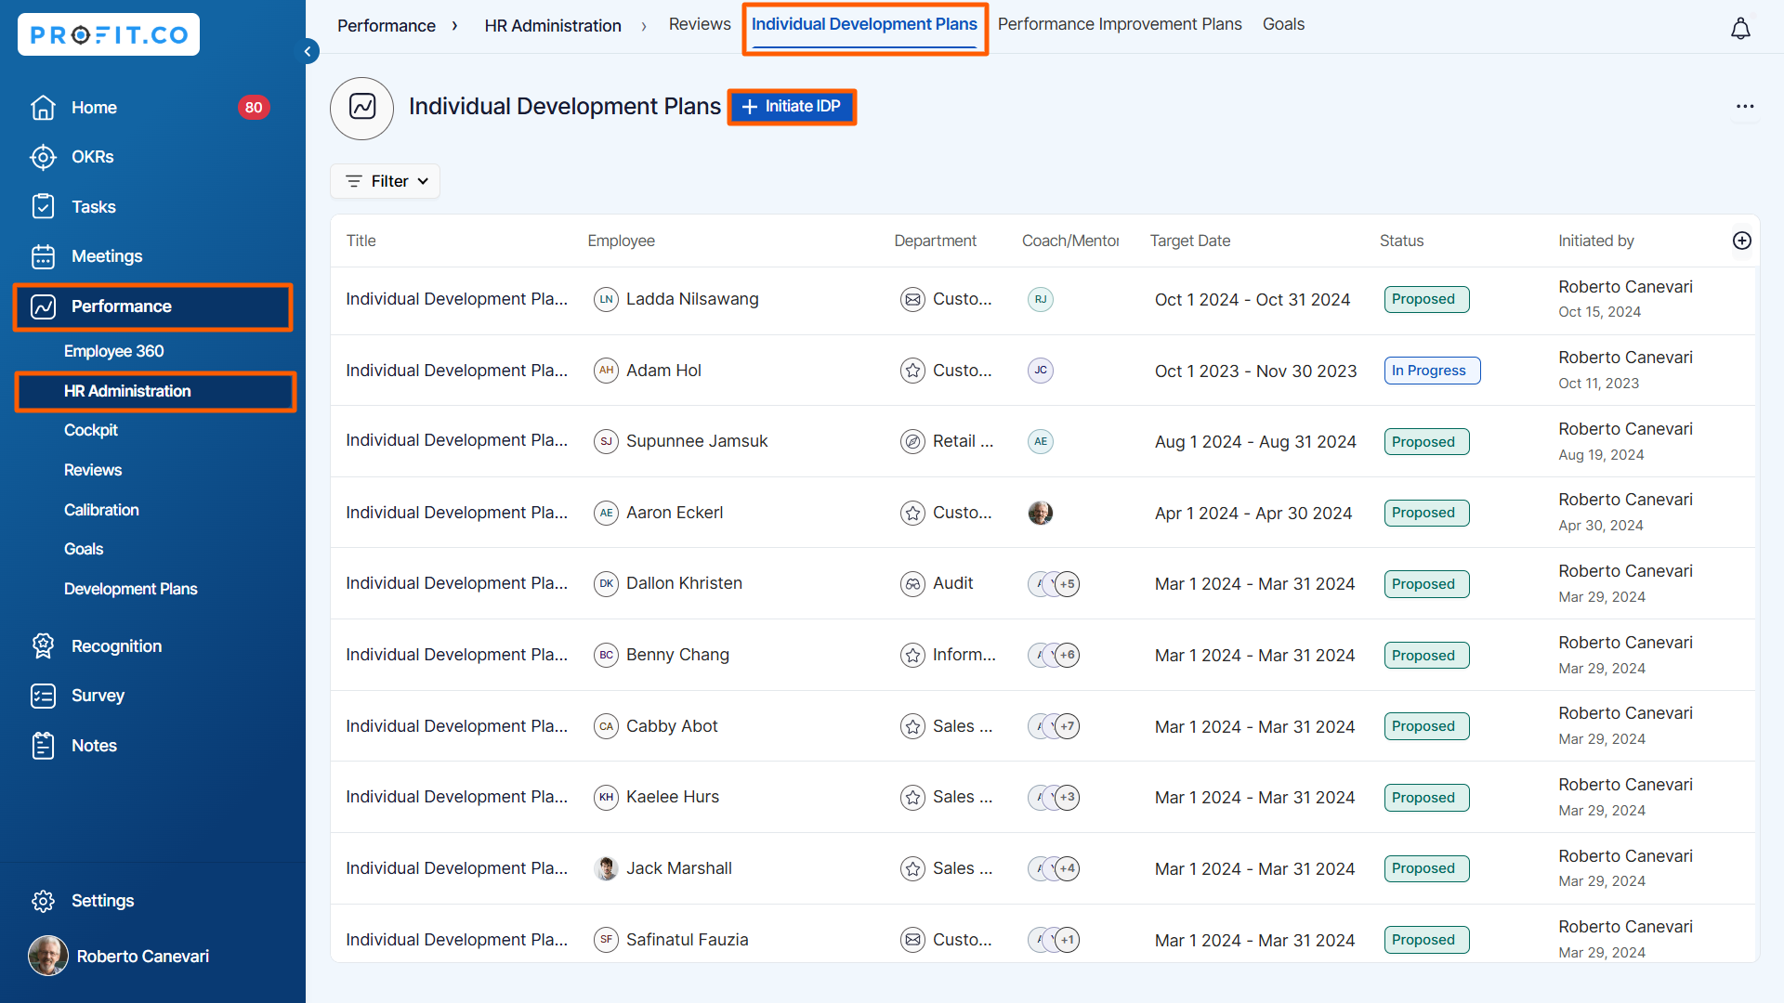Click the Individual Development Plans page icon
The image size is (1784, 1003).
[x=362, y=108]
